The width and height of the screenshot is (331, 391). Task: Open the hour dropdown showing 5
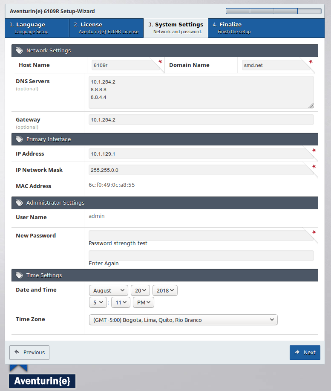[98, 302]
